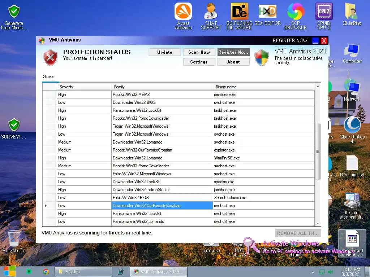Open the Generate Free Minecraft icon
This screenshot has width=370, height=277.
(14, 17)
